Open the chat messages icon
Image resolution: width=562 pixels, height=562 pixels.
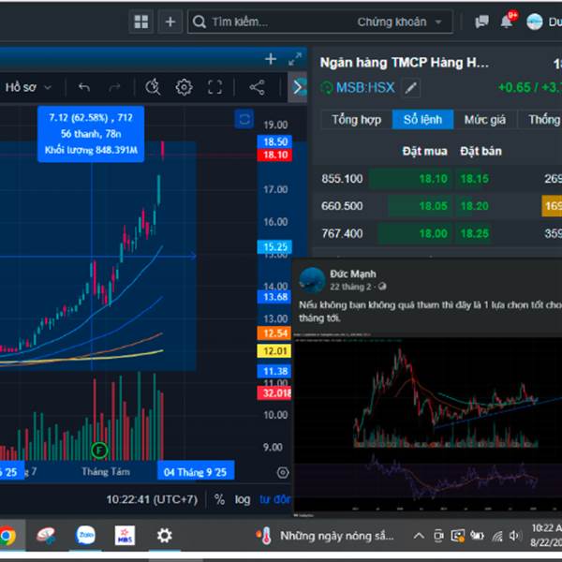481,22
